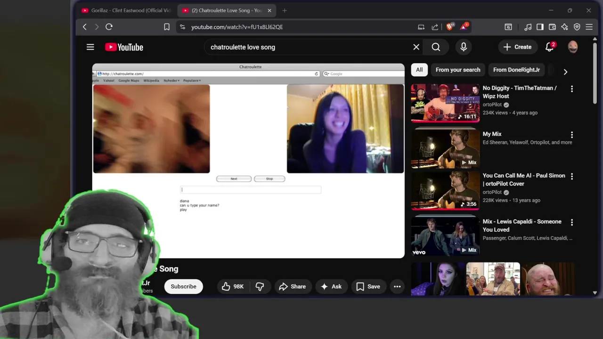Image resolution: width=603 pixels, height=339 pixels.
Task: Open Lewis Capaldi mix thumbnail
Action: pyautogui.click(x=445, y=236)
